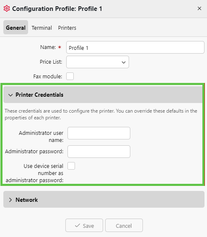Click the red gear icon in title bar
This screenshot has width=207, height=237.
(7, 9)
